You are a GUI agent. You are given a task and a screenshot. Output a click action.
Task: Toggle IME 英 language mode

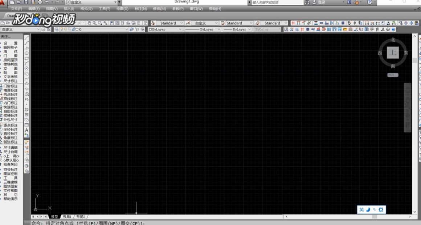click(x=361, y=209)
